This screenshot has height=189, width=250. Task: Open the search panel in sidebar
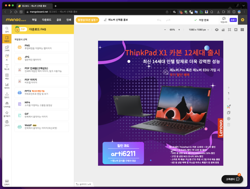(x=7, y=29)
